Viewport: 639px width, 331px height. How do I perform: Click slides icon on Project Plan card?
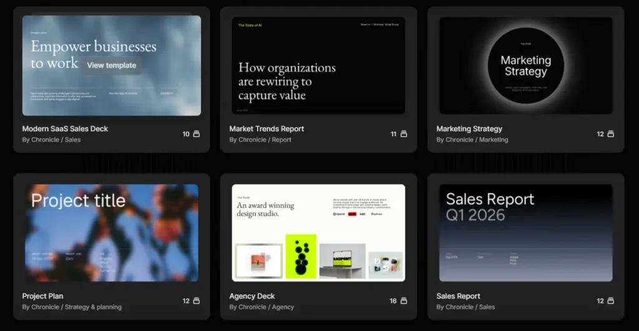click(197, 301)
